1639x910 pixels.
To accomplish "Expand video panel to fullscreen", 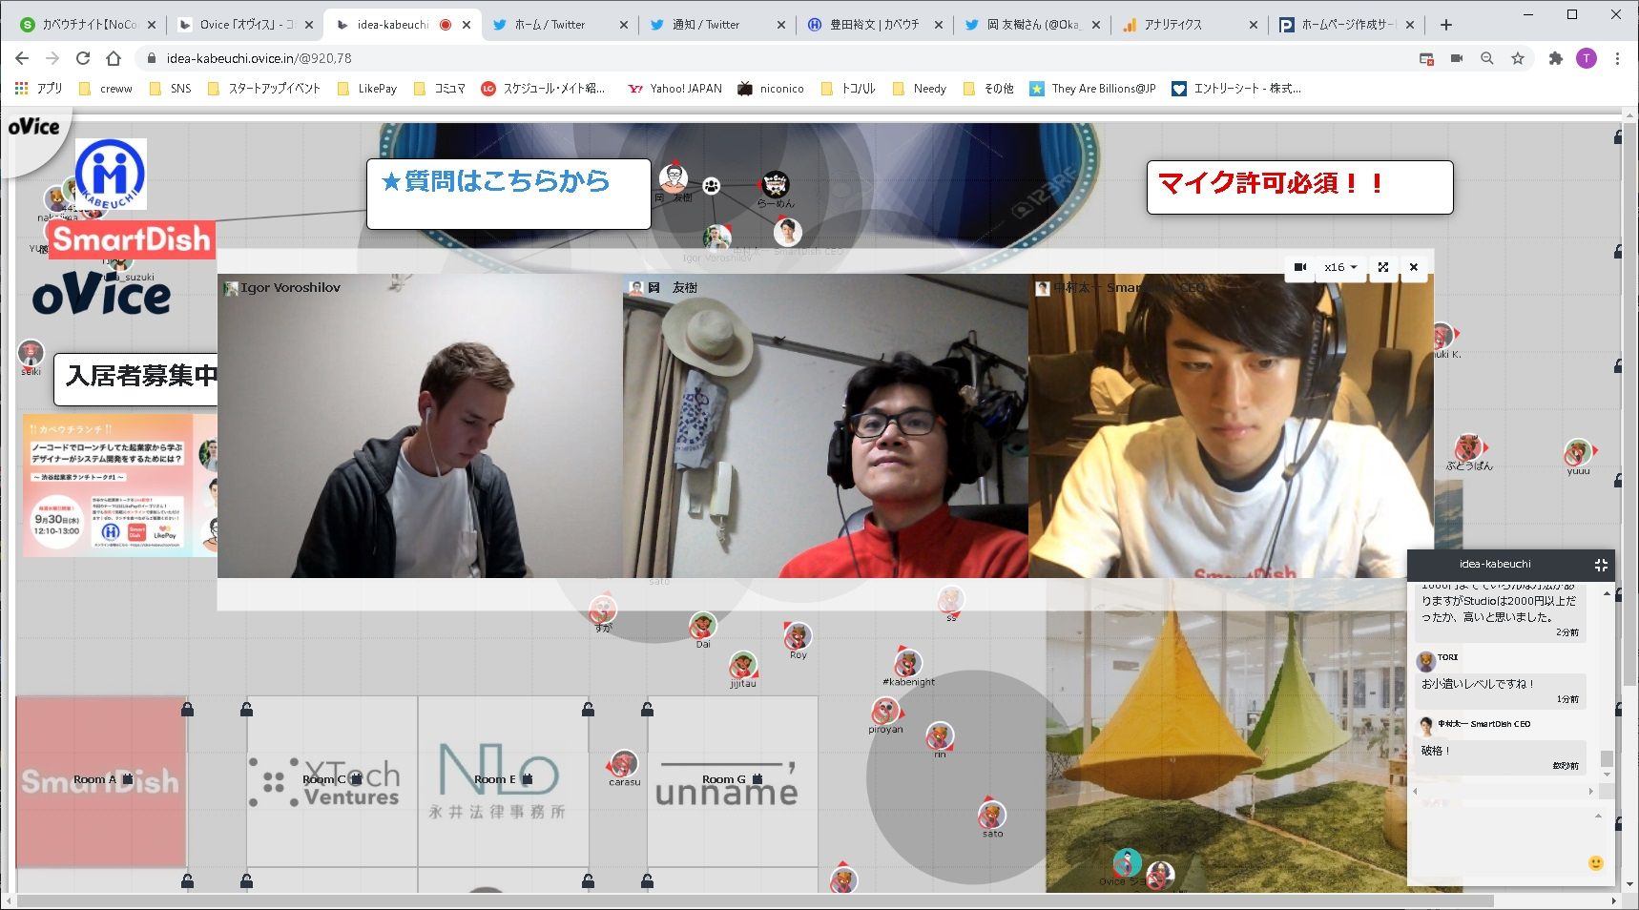I will [1382, 267].
